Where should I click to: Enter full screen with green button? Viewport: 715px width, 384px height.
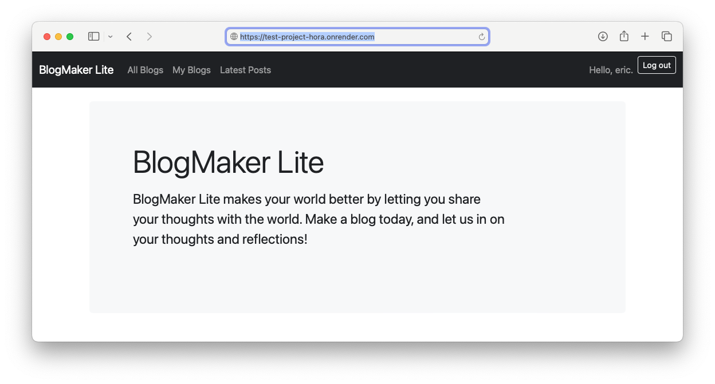(70, 37)
